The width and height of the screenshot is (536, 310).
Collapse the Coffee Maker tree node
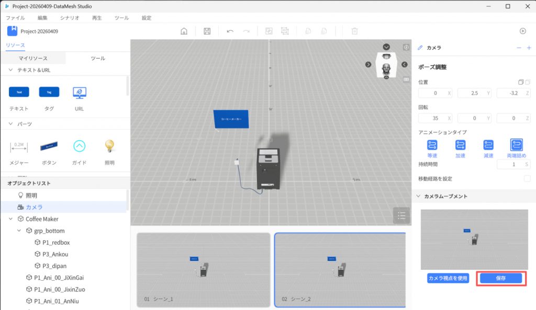(x=11, y=219)
